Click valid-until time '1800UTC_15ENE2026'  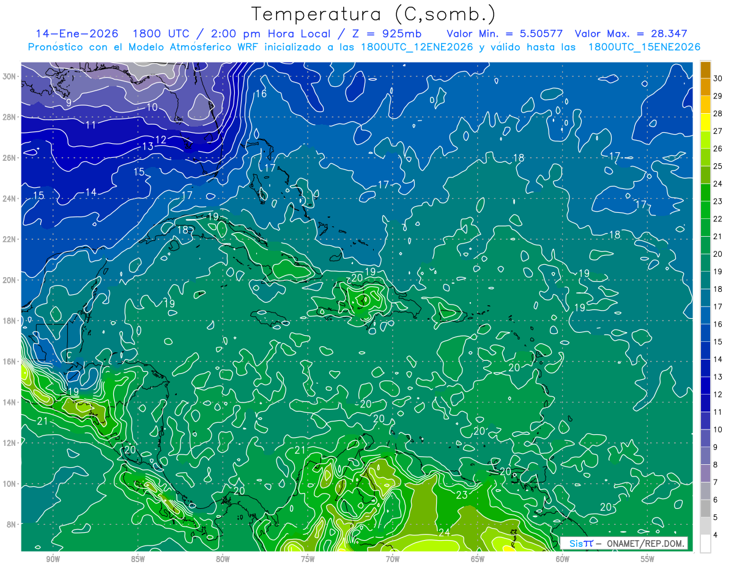[x=644, y=47]
